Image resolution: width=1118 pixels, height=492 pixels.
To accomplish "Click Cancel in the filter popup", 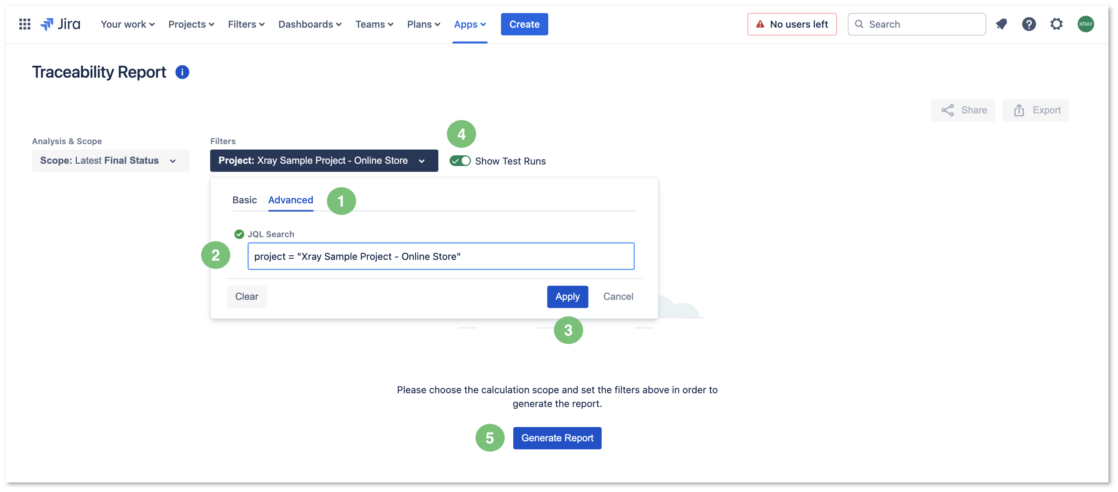I will [x=618, y=297].
